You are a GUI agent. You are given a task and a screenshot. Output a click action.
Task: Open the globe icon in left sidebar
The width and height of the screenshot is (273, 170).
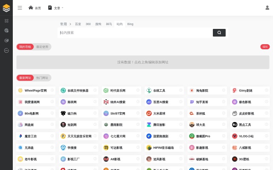[6, 30]
